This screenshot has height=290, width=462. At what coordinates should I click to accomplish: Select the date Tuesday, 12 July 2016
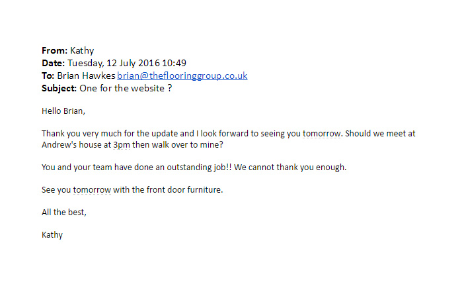[x=112, y=63]
